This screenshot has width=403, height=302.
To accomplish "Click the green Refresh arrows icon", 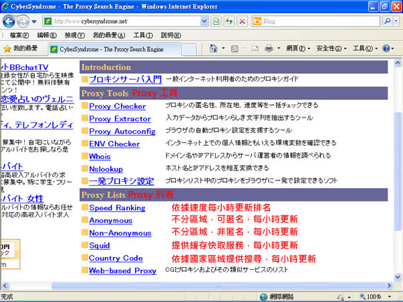I will (x=229, y=21).
